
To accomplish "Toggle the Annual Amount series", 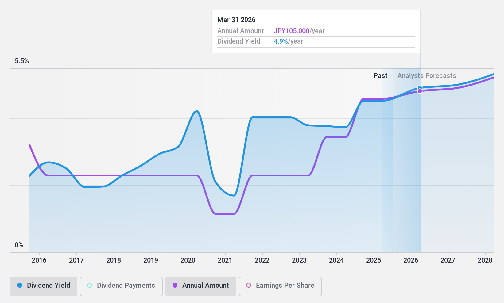I will pos(201,286).
